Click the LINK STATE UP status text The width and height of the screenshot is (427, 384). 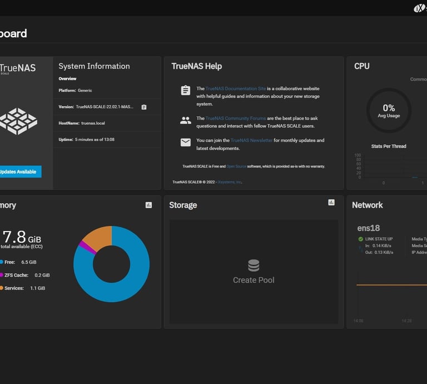[379, 239]
